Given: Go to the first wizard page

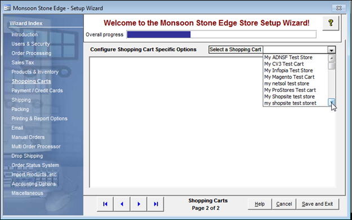Looking at the screenshot, I should pyautogui.click(x=105, y=204).
